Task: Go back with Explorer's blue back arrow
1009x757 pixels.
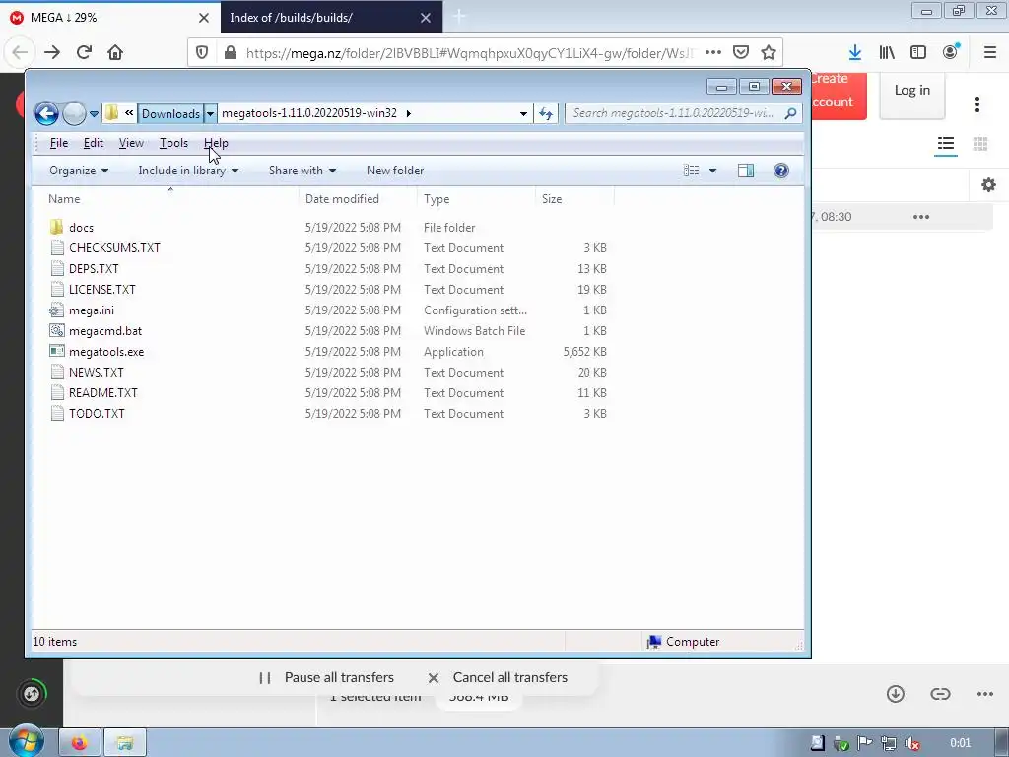Action: click(46, 114)
